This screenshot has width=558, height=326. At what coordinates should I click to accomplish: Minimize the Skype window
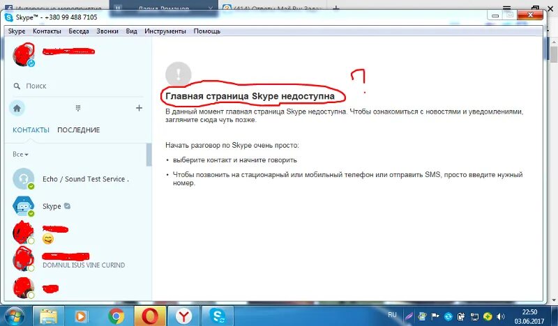click(x=495, y=15)
